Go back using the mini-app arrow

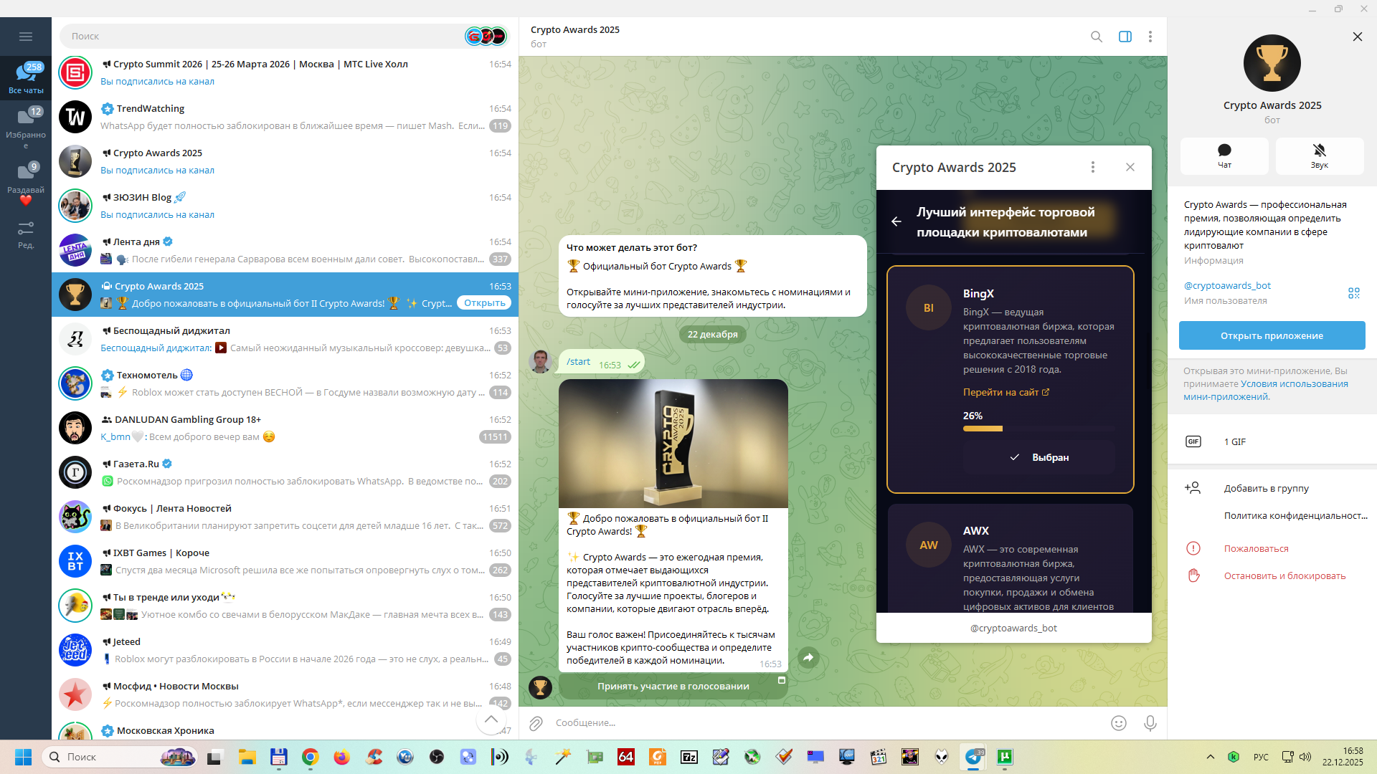click(896, 221)
